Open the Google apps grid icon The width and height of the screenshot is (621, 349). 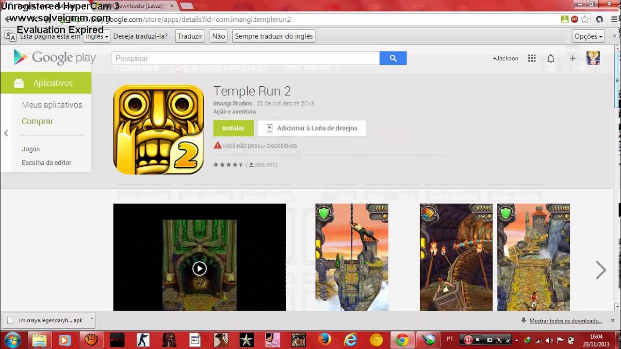532,58
